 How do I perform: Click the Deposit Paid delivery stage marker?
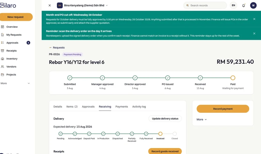pos(89,134)
